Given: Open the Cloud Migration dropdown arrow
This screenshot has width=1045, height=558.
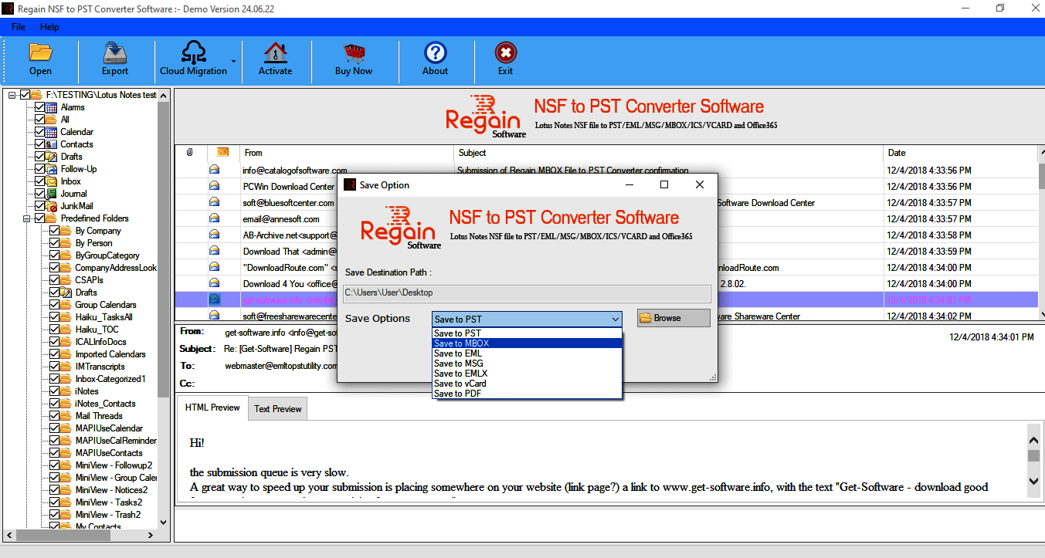Looking at the screenshot, I should (x=233, y=60).
